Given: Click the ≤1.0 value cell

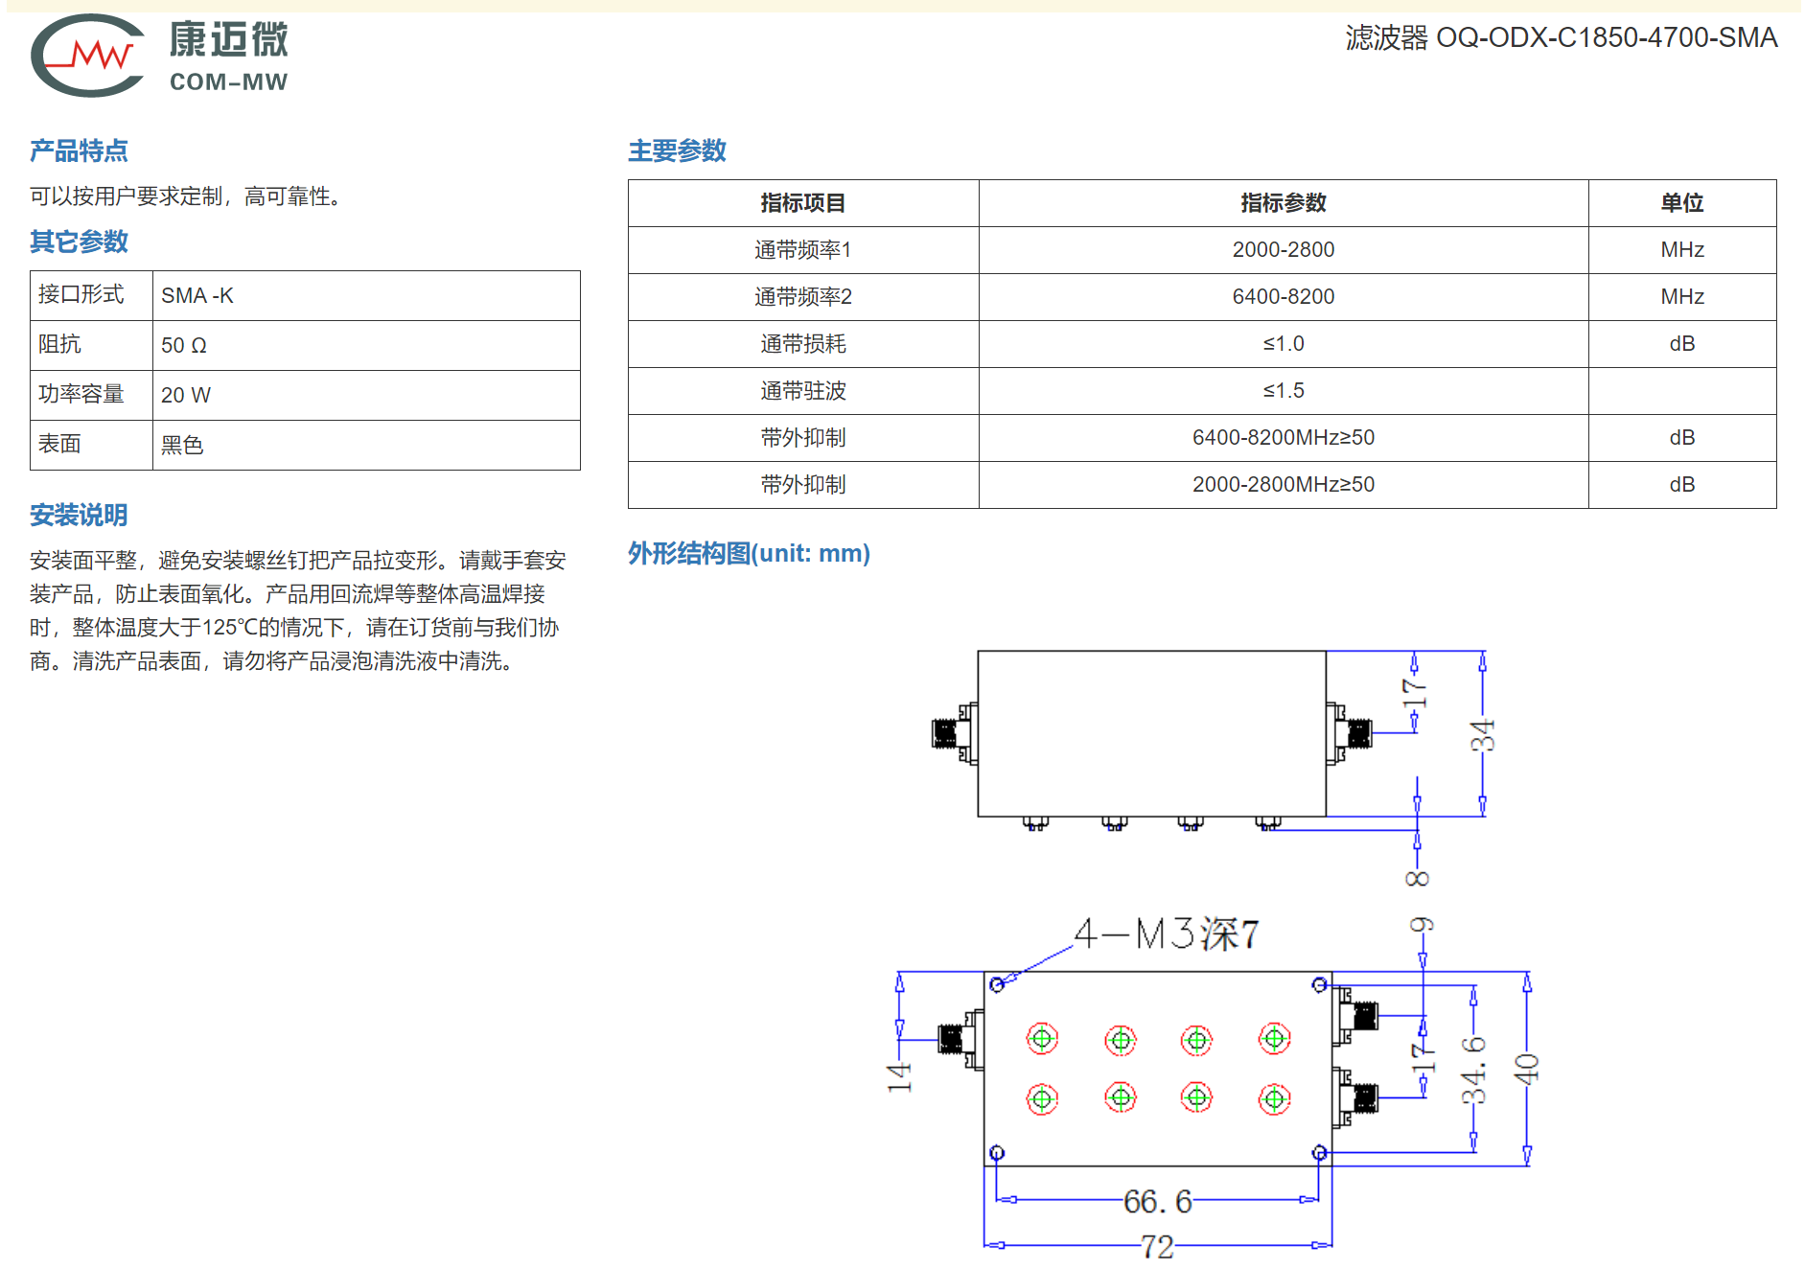Looking at the screenshot, I should [x=1284, y=344].
